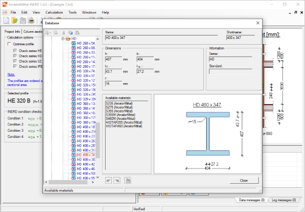305x212 pixels.
Task: Toggle the Check series HE checkbox
Action: pos(15,51)
